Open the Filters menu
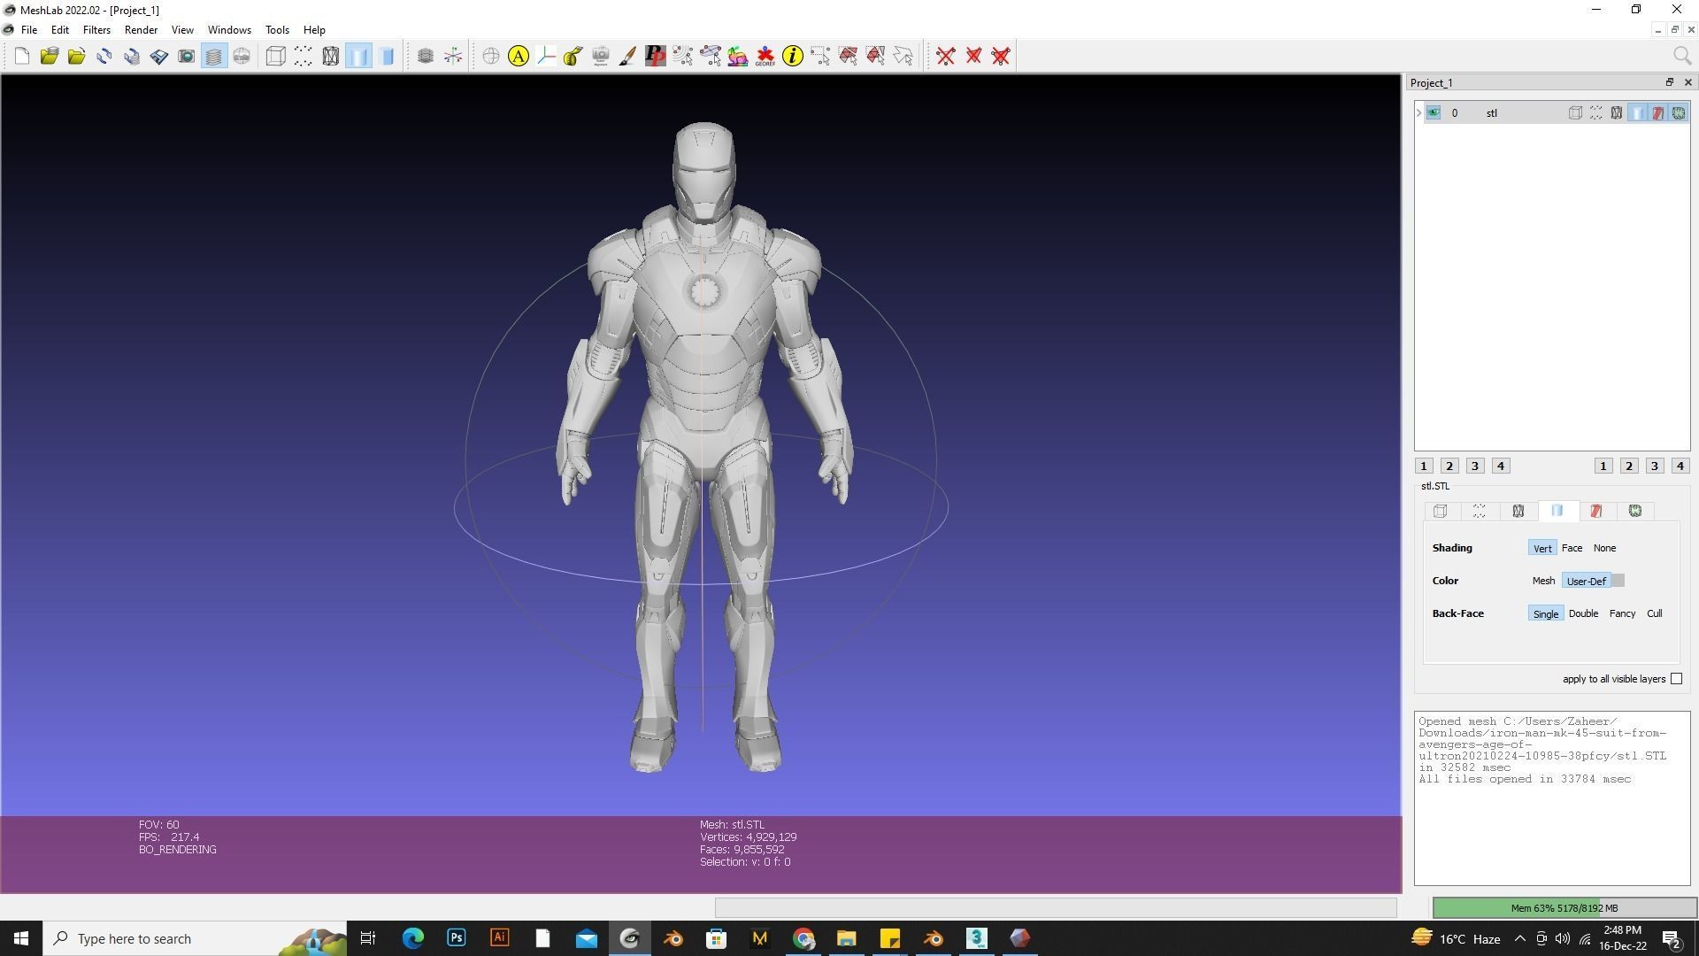The image size is (1699, 956). [96, 30]
